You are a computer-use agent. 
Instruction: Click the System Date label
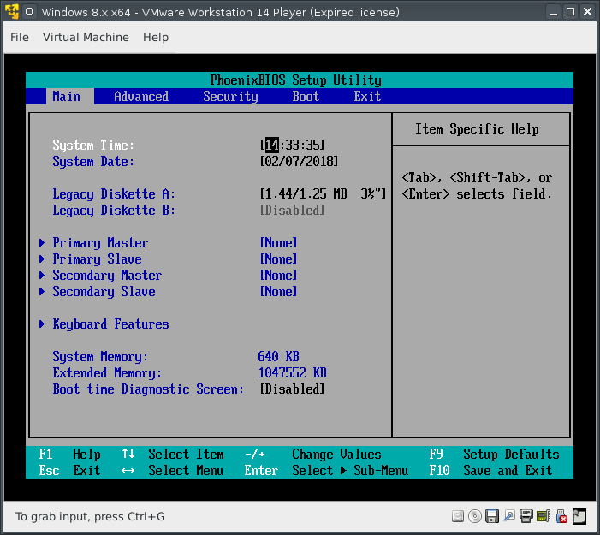click(93, 162)
